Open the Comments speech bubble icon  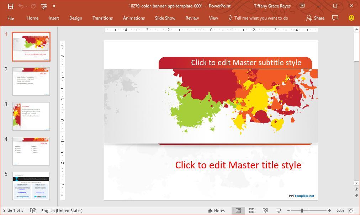point(335,18)
